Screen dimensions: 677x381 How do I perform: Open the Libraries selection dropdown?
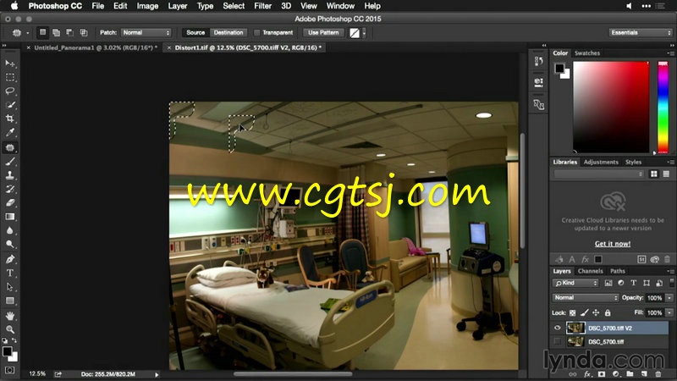599,174
